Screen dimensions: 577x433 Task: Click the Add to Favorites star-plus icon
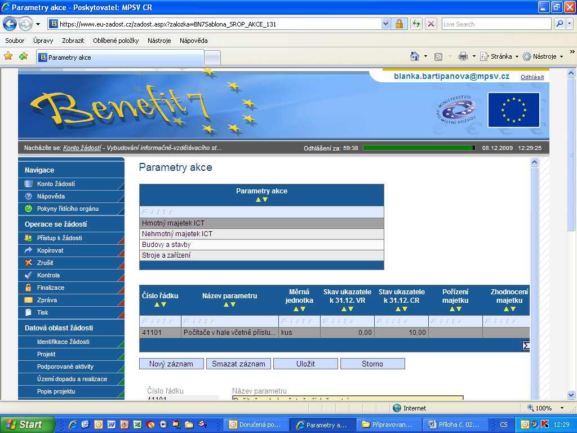pos(24,56)
